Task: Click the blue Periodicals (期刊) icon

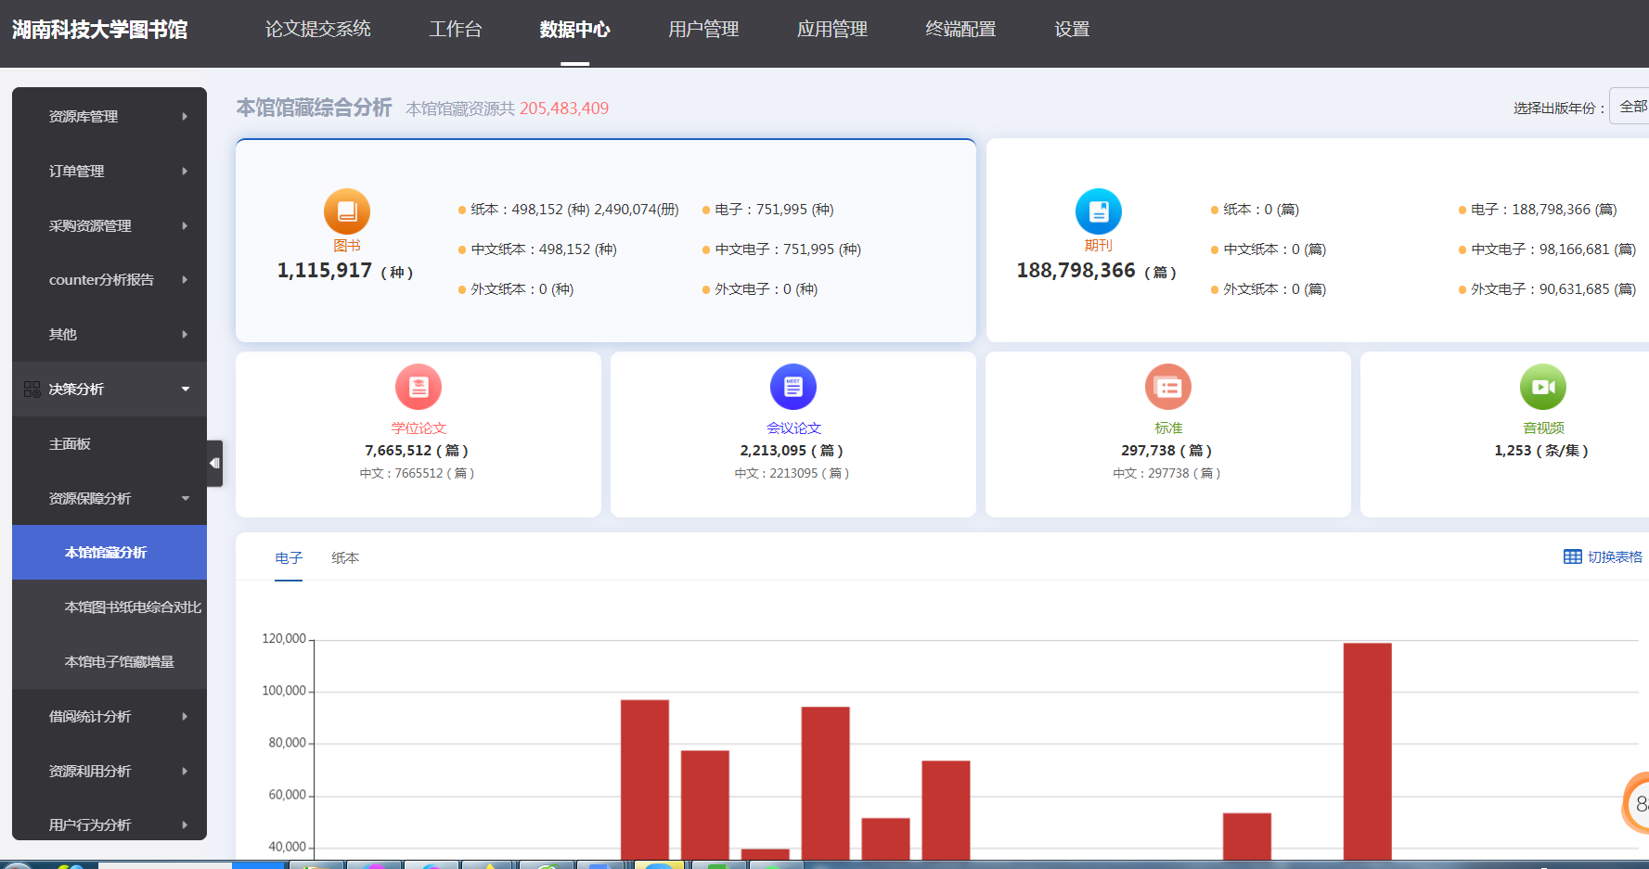Action: [x=1098, y=211]
